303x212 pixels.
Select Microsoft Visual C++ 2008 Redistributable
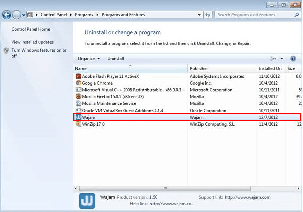click(133, 90)
